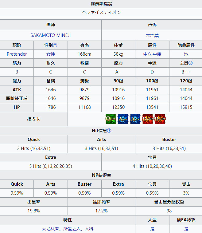202x233 pixels.
Task: Open the 所爱之人 trait link
Action: [72, 229]
